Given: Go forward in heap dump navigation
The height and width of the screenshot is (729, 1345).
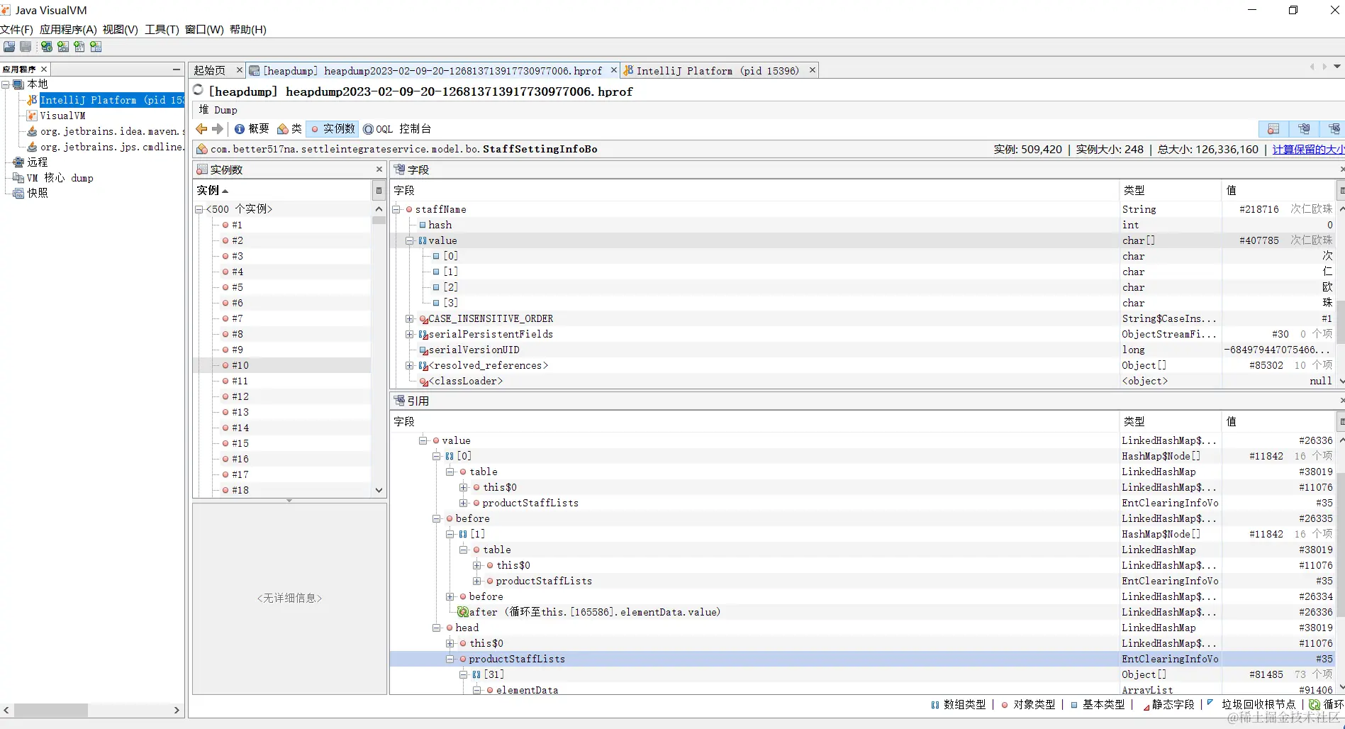Looking at the screenshot, I should coord(218,128).
